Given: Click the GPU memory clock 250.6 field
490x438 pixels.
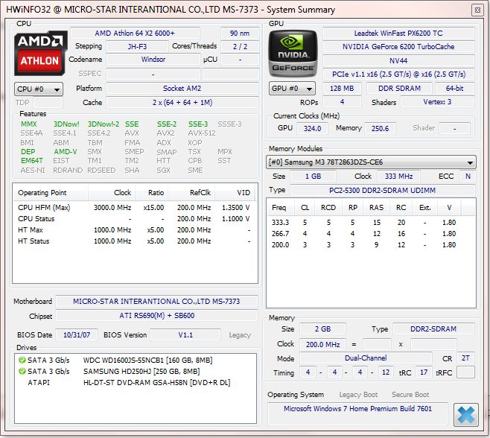Looking at the screenshot, I should (x=380, y=128).
